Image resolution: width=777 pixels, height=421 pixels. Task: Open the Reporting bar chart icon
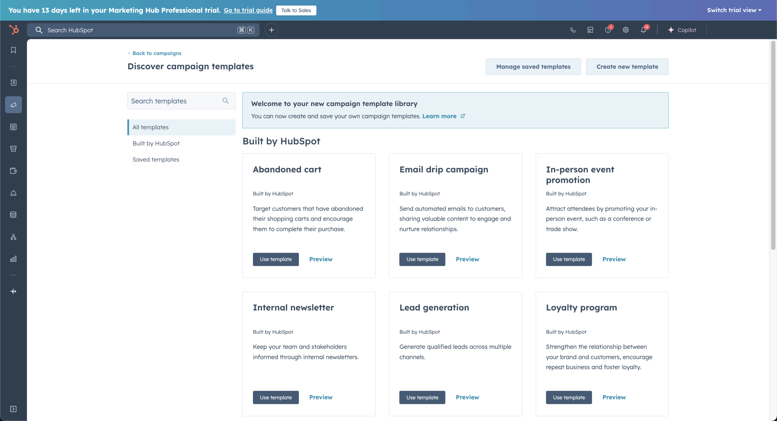(x=13, y=259)
